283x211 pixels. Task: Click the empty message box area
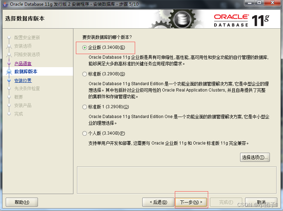pos(177,180)
